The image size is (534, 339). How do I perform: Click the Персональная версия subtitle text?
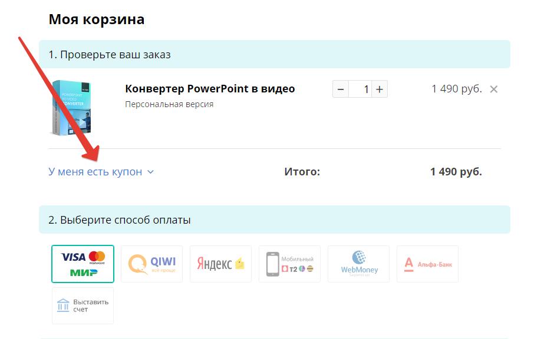(x=169, y=104)
